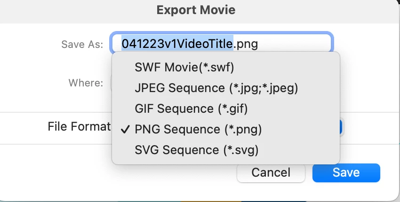Image resolution: width=400 pixels, height=202 pixels.
Task: Click the .png extension in the filename
Action: tap(246, 44)
